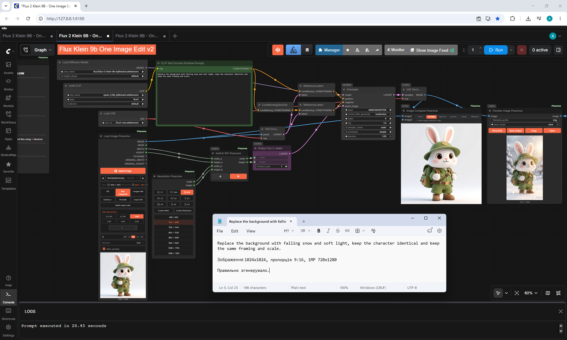Open the Apps sidebar panel
Viewport: 567px width, 340px height.
[x=8, y=134]
